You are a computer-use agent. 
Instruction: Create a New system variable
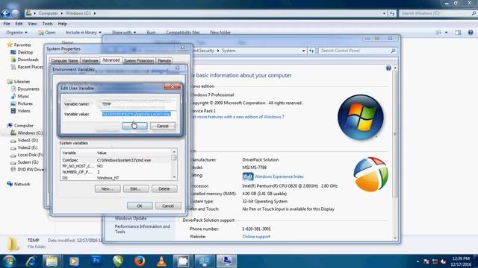tap(108, 188)
